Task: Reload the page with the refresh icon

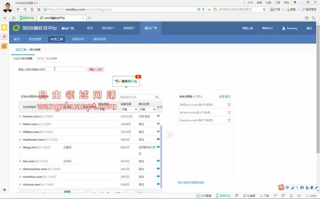Action: coord(25,9)
